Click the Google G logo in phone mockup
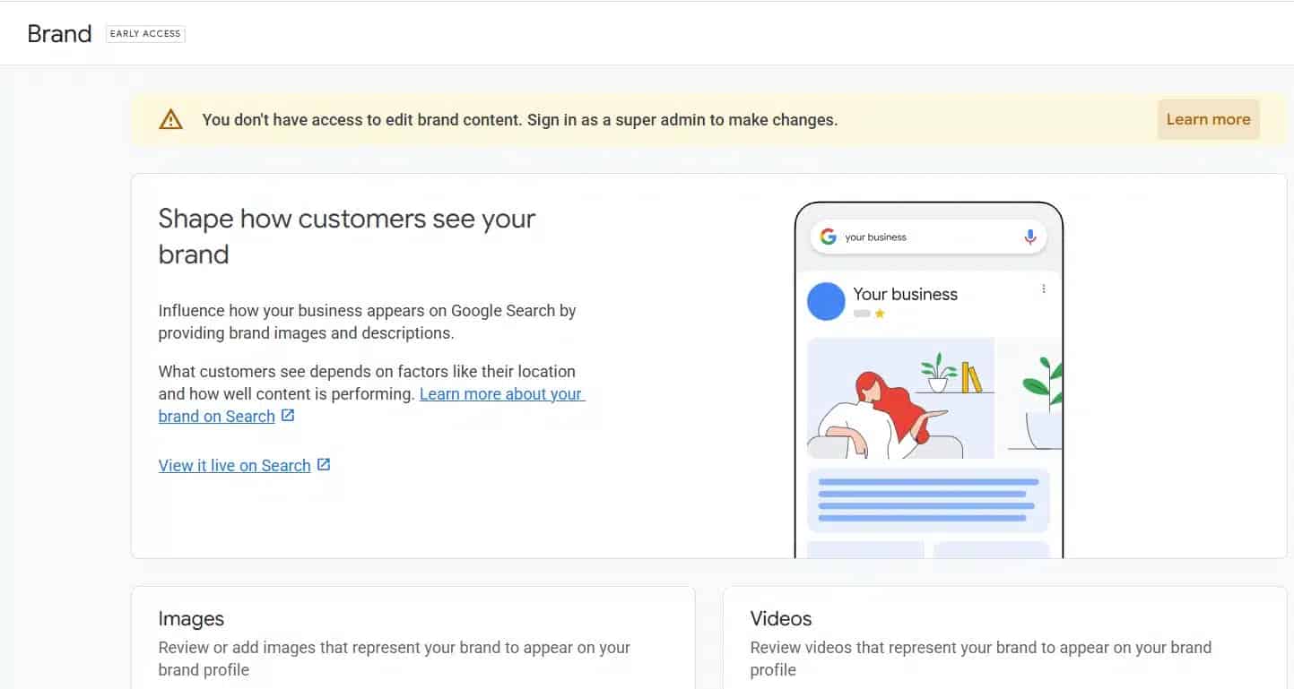 click(828, 237)
